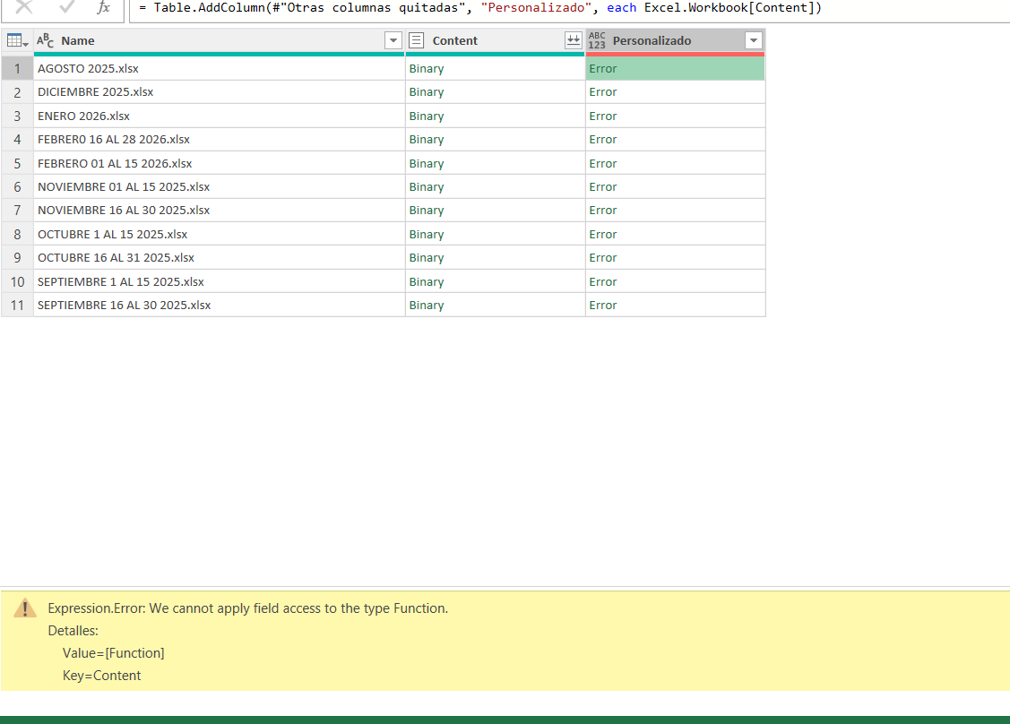Click Binary for OCTUBRE 16 AL 31 2025.xlsx

427,258
